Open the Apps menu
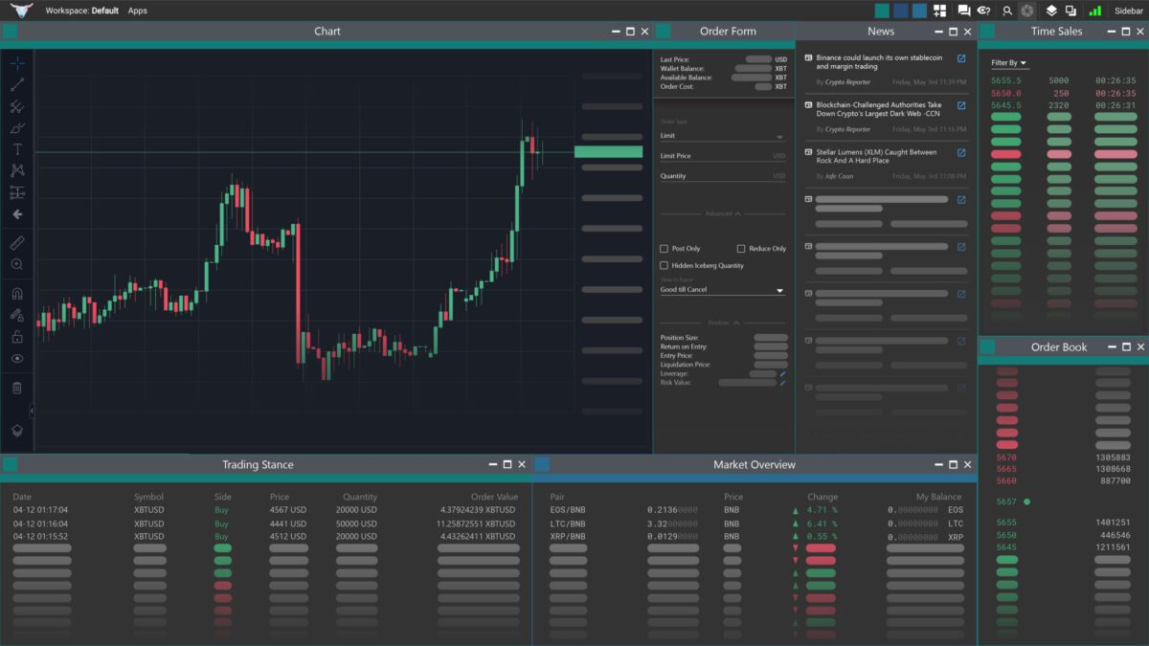This screenshot has height=646, width=1149. (135, 11)
